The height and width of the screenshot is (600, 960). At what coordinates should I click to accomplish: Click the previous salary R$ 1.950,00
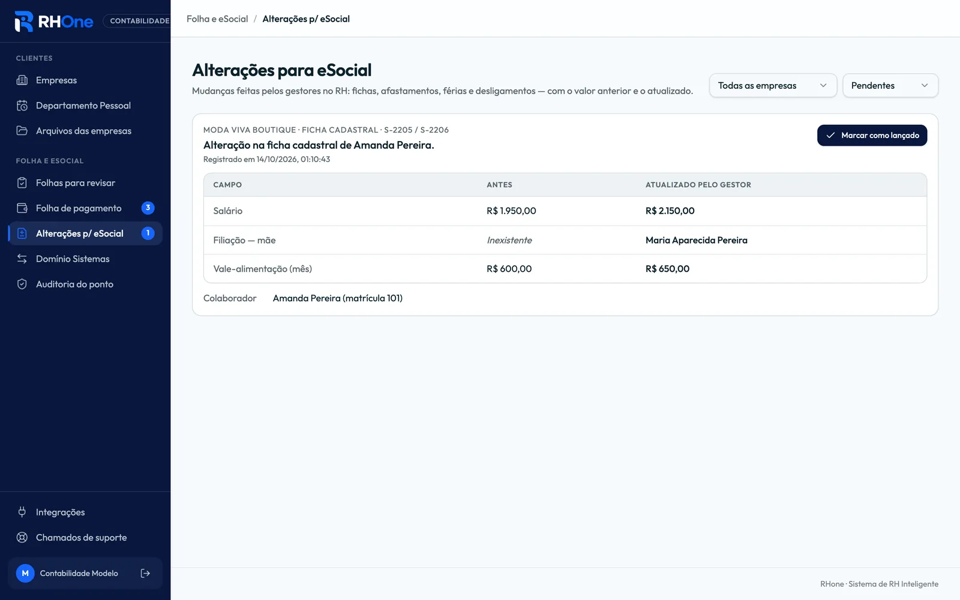click(x=511, y=211)
